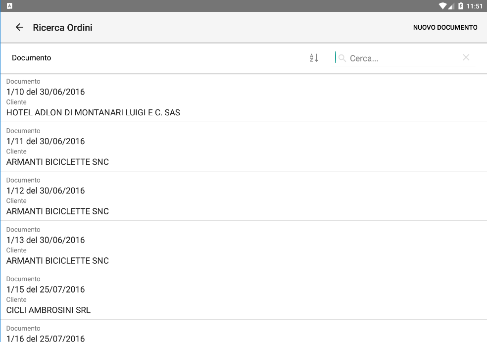
Task: Click the A-Z sort order icon
Action: (314, 58)
